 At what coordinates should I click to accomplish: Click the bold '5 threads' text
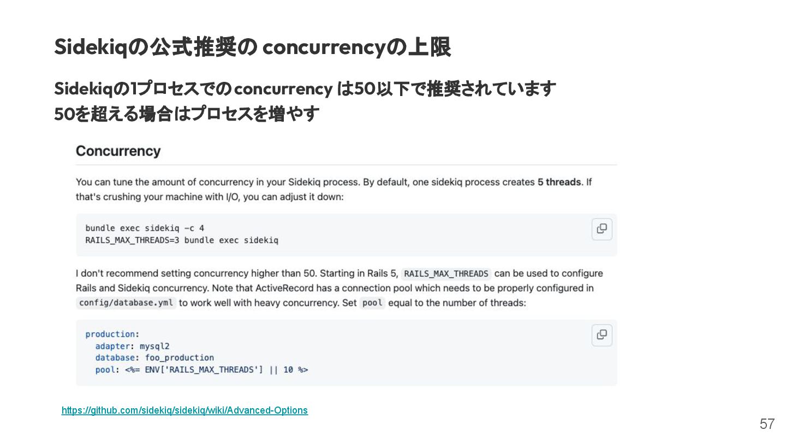559,182
